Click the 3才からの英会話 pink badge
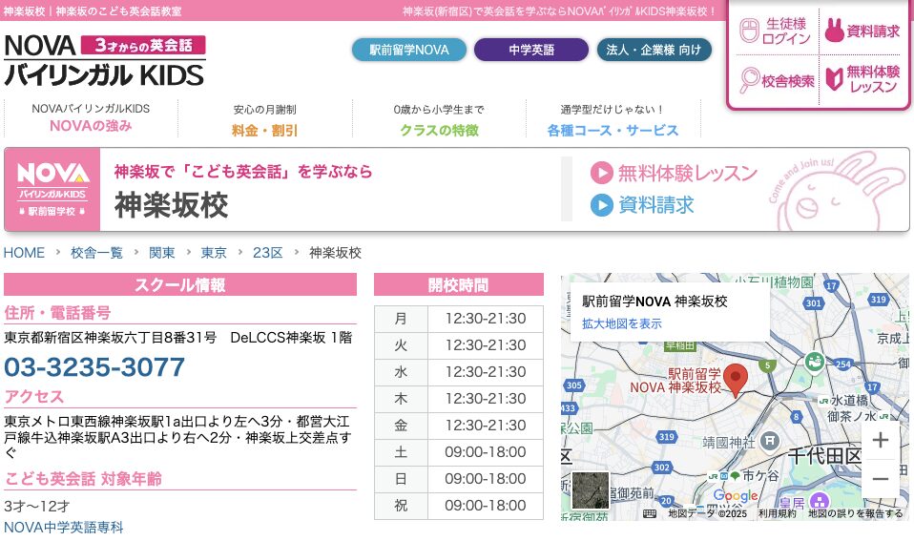The image size is (914, 541). (143, 45)
